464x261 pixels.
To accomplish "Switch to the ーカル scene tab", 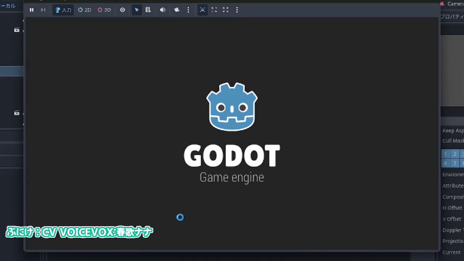I will 9,6.
